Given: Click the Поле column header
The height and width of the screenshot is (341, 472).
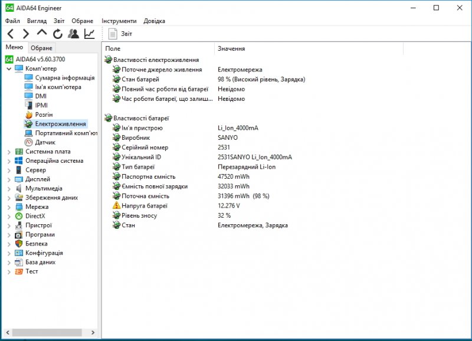Looking at the screenshot, I should 113,48.
